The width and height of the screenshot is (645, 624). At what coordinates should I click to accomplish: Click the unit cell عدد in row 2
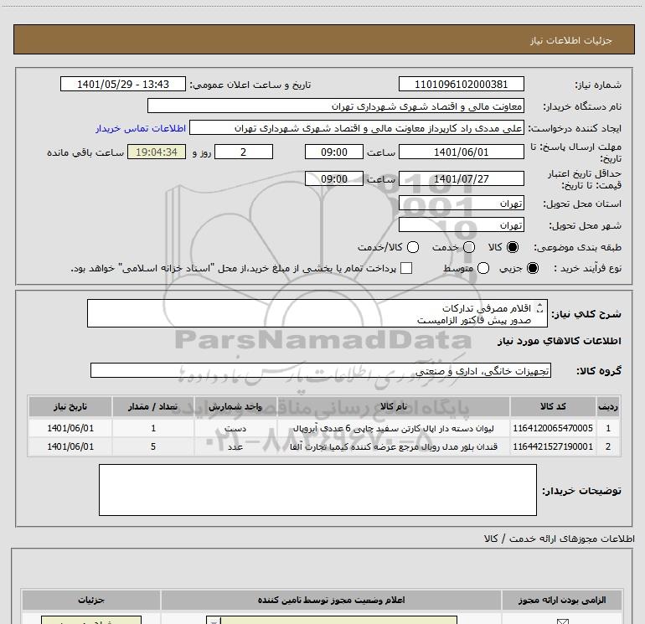[235, 446]
